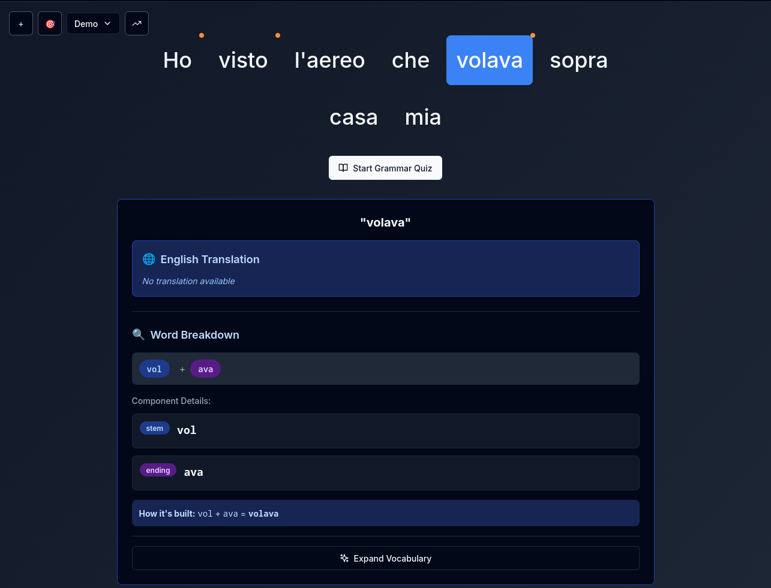Click the word 'Ho' at sentence start

coord(177,60)
